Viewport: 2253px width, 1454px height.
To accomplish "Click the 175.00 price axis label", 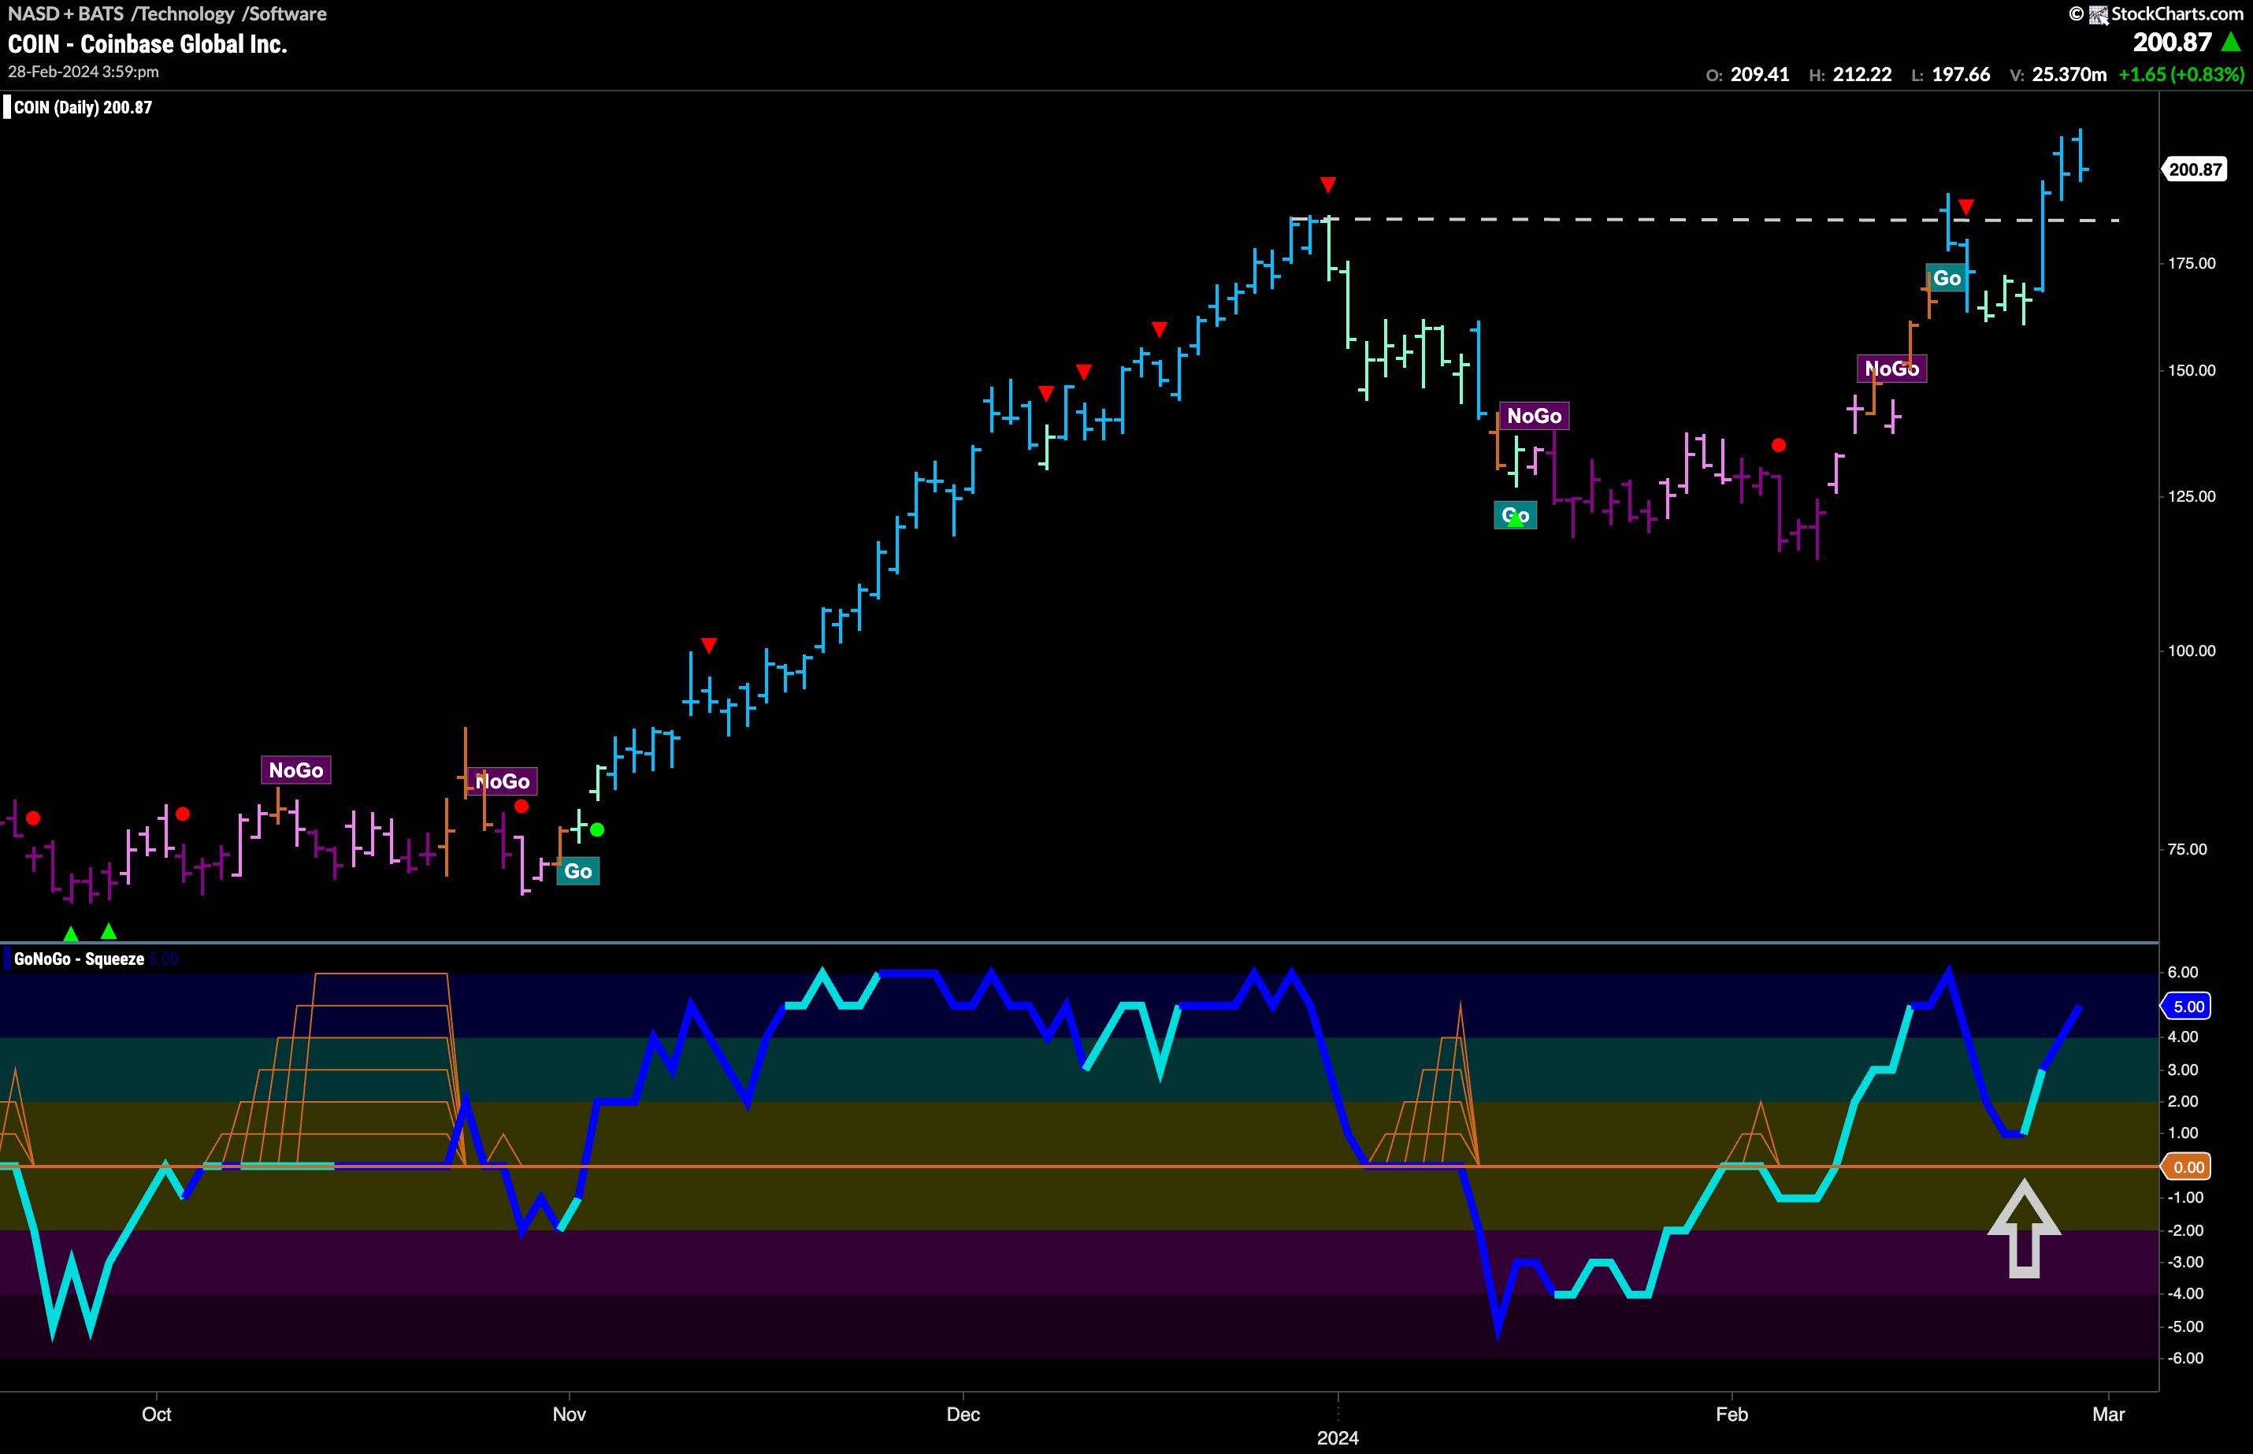I will pos(2192,263).
